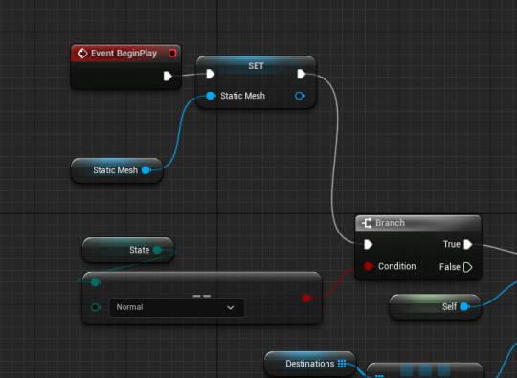Screen dimensions: 517x378
Task: Click the Branch True execution pin
Action: pos(467,245)
